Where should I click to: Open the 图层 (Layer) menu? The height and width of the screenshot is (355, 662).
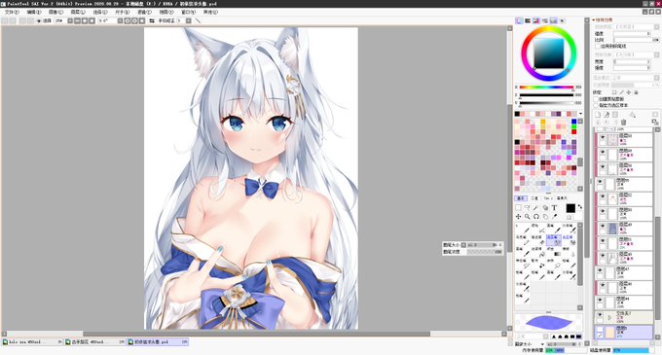(78, 13)
